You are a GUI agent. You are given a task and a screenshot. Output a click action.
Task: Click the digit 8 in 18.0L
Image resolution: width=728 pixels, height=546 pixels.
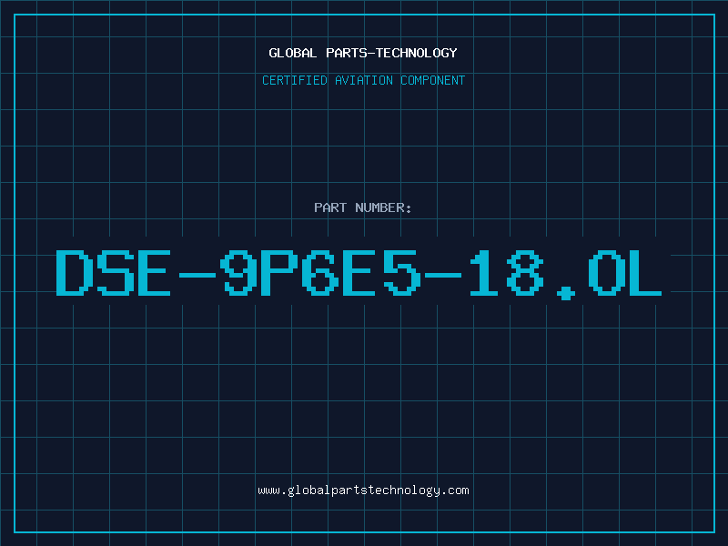tap(525, 272)
